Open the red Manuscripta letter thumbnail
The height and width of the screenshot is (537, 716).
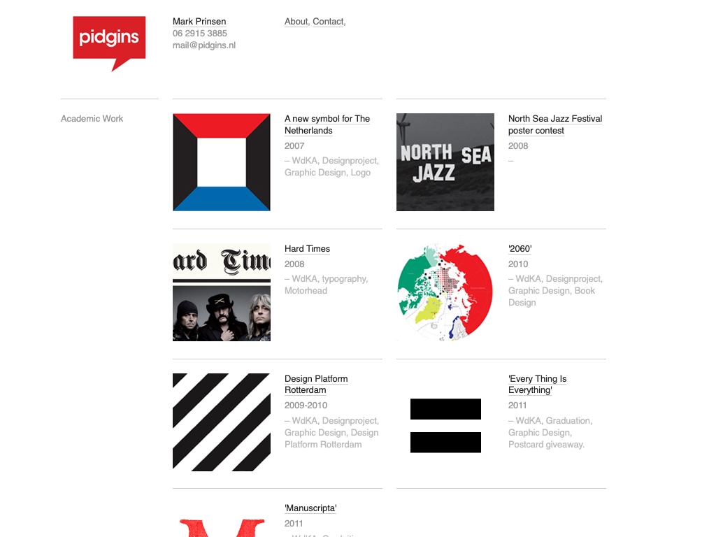click(x=222, y=527)
